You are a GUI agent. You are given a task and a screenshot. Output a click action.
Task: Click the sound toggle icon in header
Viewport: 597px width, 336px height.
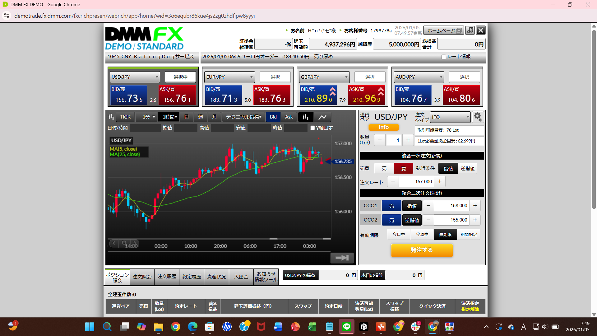coord(470,30)
